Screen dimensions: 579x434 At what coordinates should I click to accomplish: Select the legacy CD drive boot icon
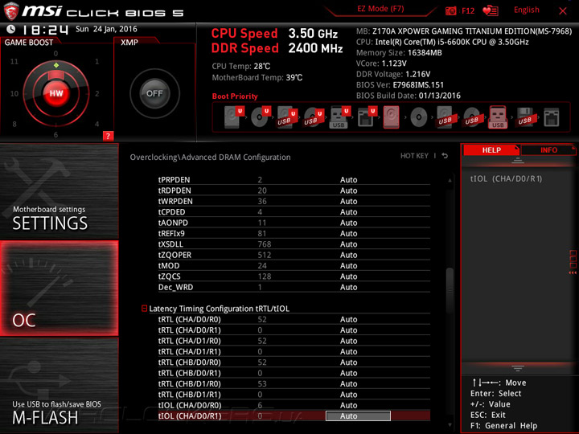click(x=419, y=117)
